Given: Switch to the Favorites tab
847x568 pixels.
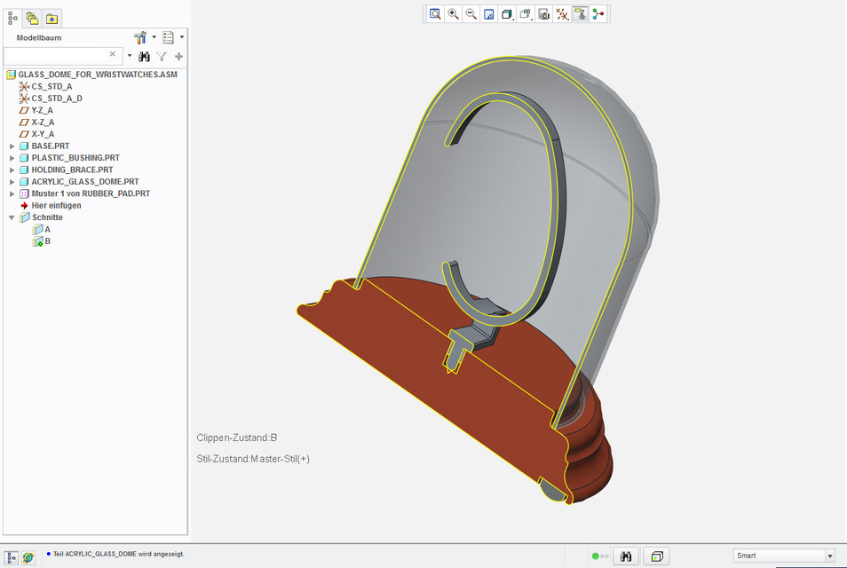Looking at the screenshot, I should point(51,18).
